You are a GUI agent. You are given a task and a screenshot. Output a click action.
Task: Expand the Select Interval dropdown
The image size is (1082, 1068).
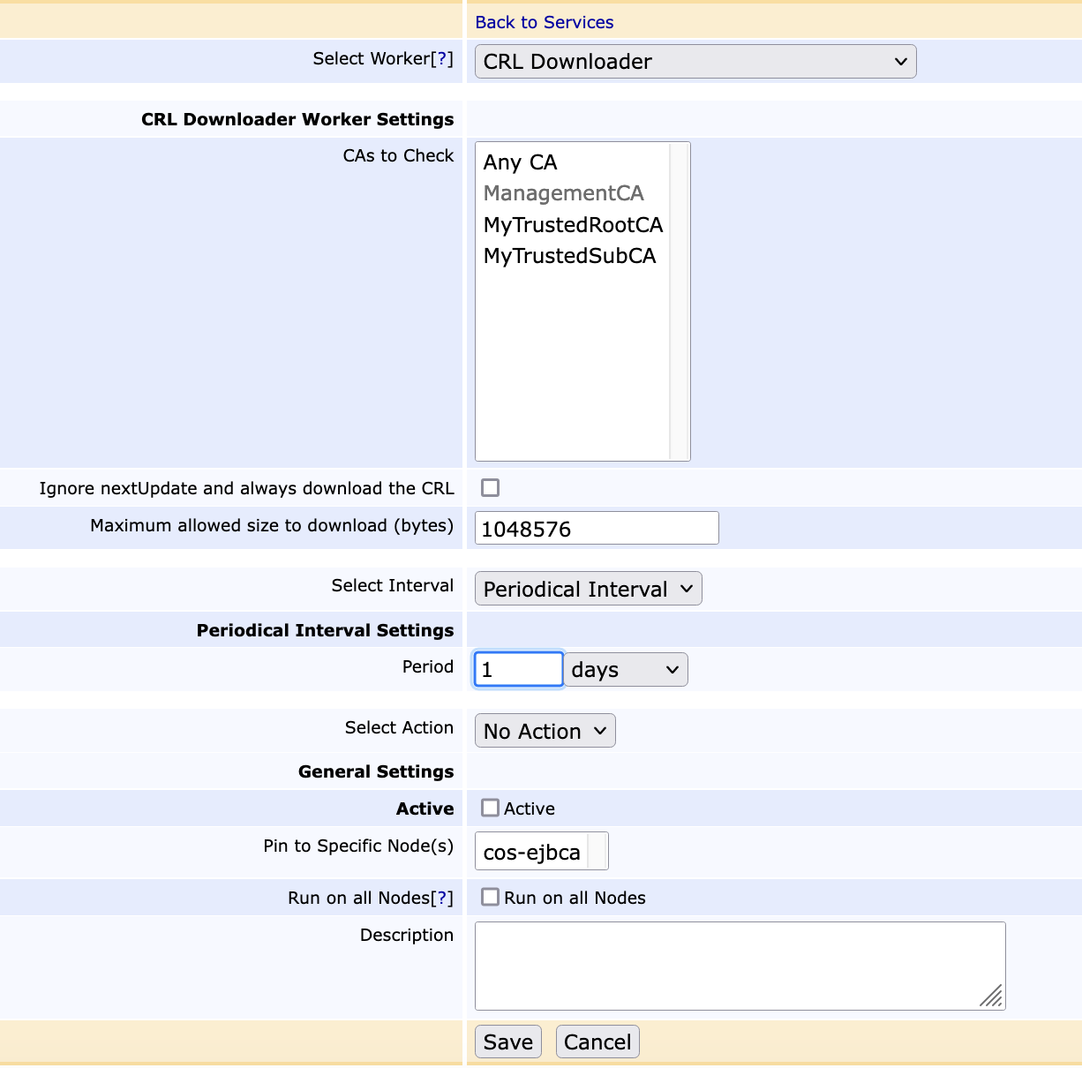588,589
